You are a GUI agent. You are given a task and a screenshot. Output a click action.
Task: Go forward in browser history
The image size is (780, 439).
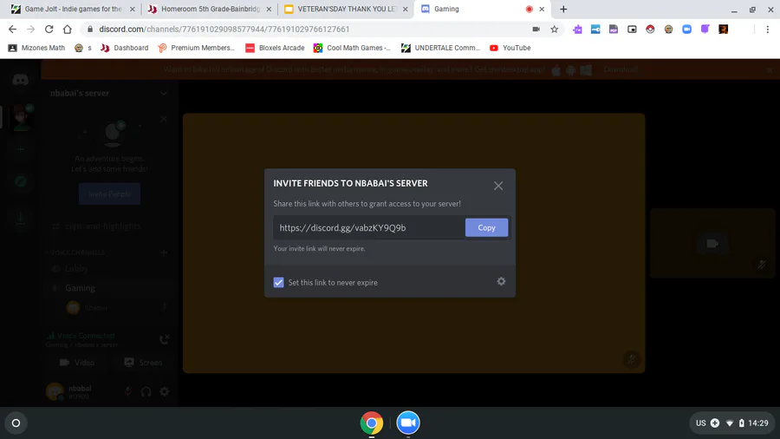pos(31,29)
